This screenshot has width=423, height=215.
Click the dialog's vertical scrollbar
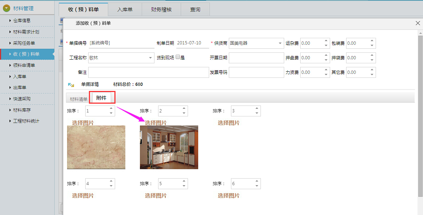pos(420,109)
